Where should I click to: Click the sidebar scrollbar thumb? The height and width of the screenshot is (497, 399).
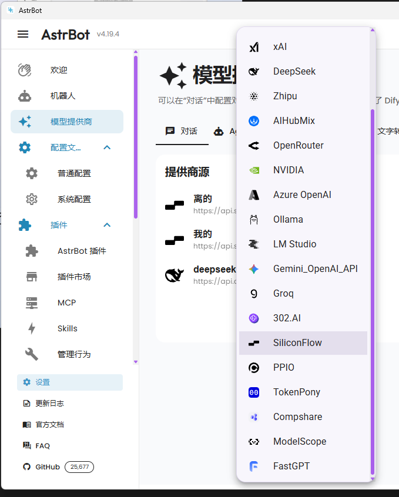136,137
